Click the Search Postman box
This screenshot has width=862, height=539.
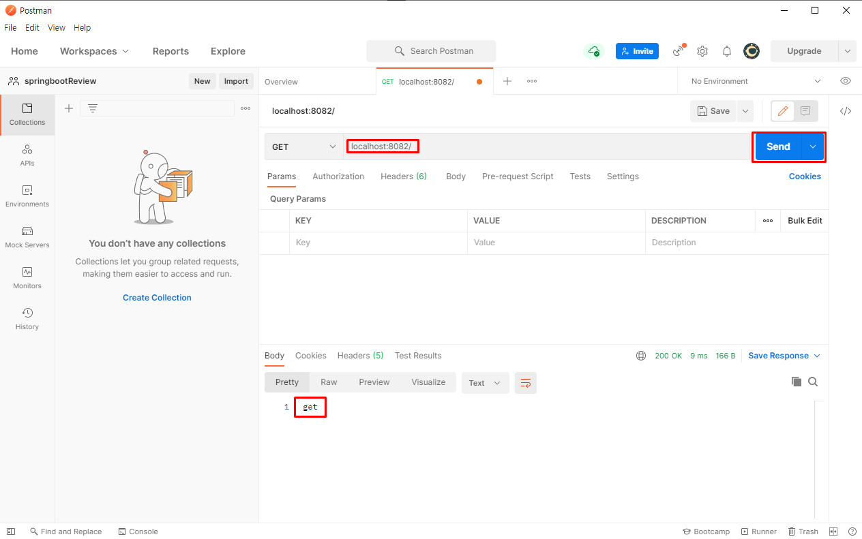(x=431, y=51)
